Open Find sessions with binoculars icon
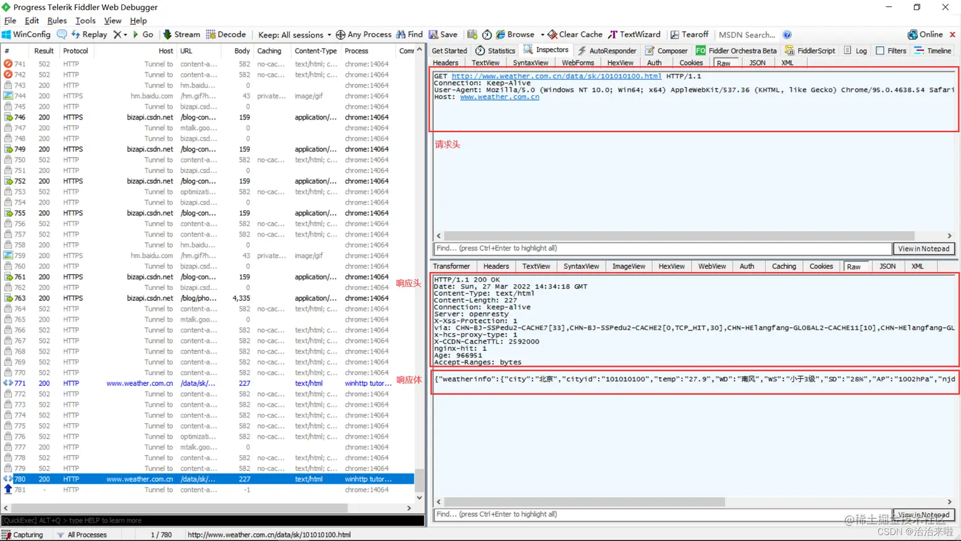961x541 pixels. (x=409, y=34)
